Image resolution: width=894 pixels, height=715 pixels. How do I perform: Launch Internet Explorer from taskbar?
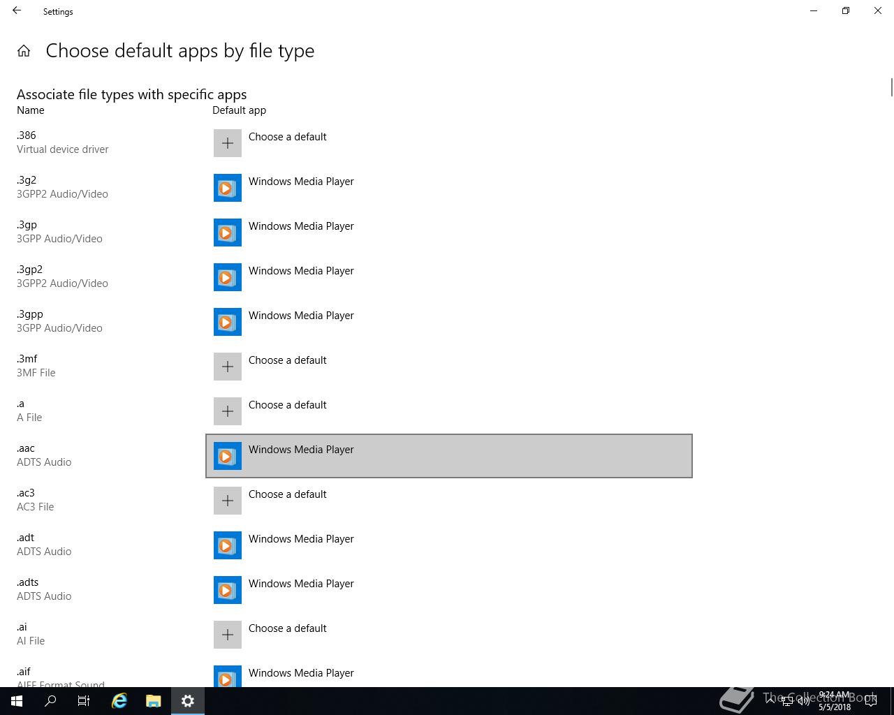[119, 701]
